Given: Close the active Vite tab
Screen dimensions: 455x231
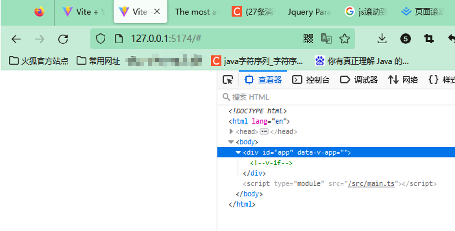Looking at the screenshot, I should tap(157, 12).
